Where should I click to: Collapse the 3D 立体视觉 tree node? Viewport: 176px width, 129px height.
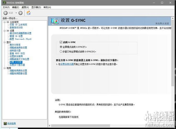(x=5, y=22)
